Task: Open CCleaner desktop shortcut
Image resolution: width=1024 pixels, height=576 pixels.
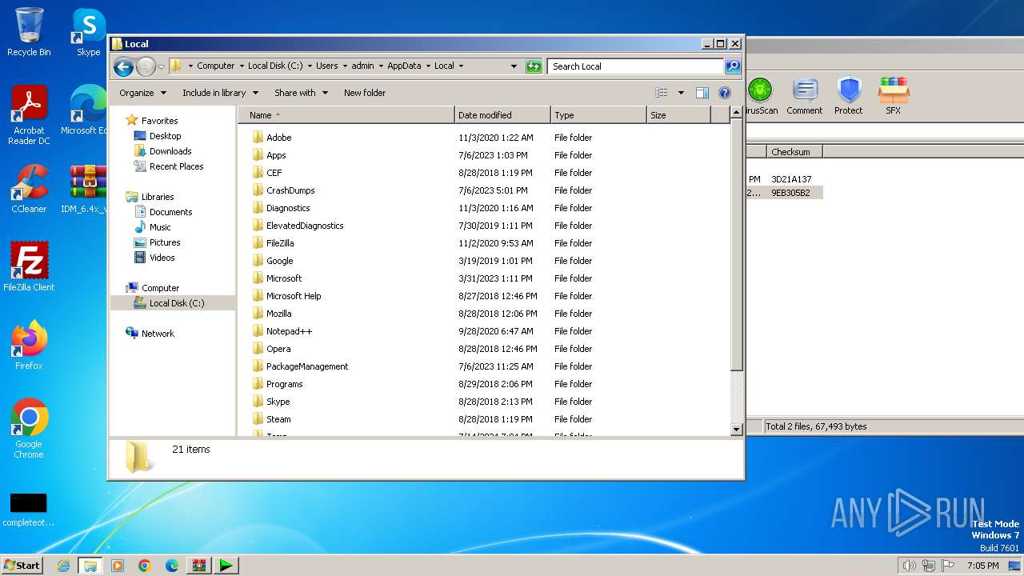Action: [29, 189]
